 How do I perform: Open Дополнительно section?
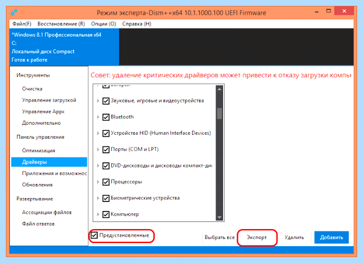click(41, 123)
